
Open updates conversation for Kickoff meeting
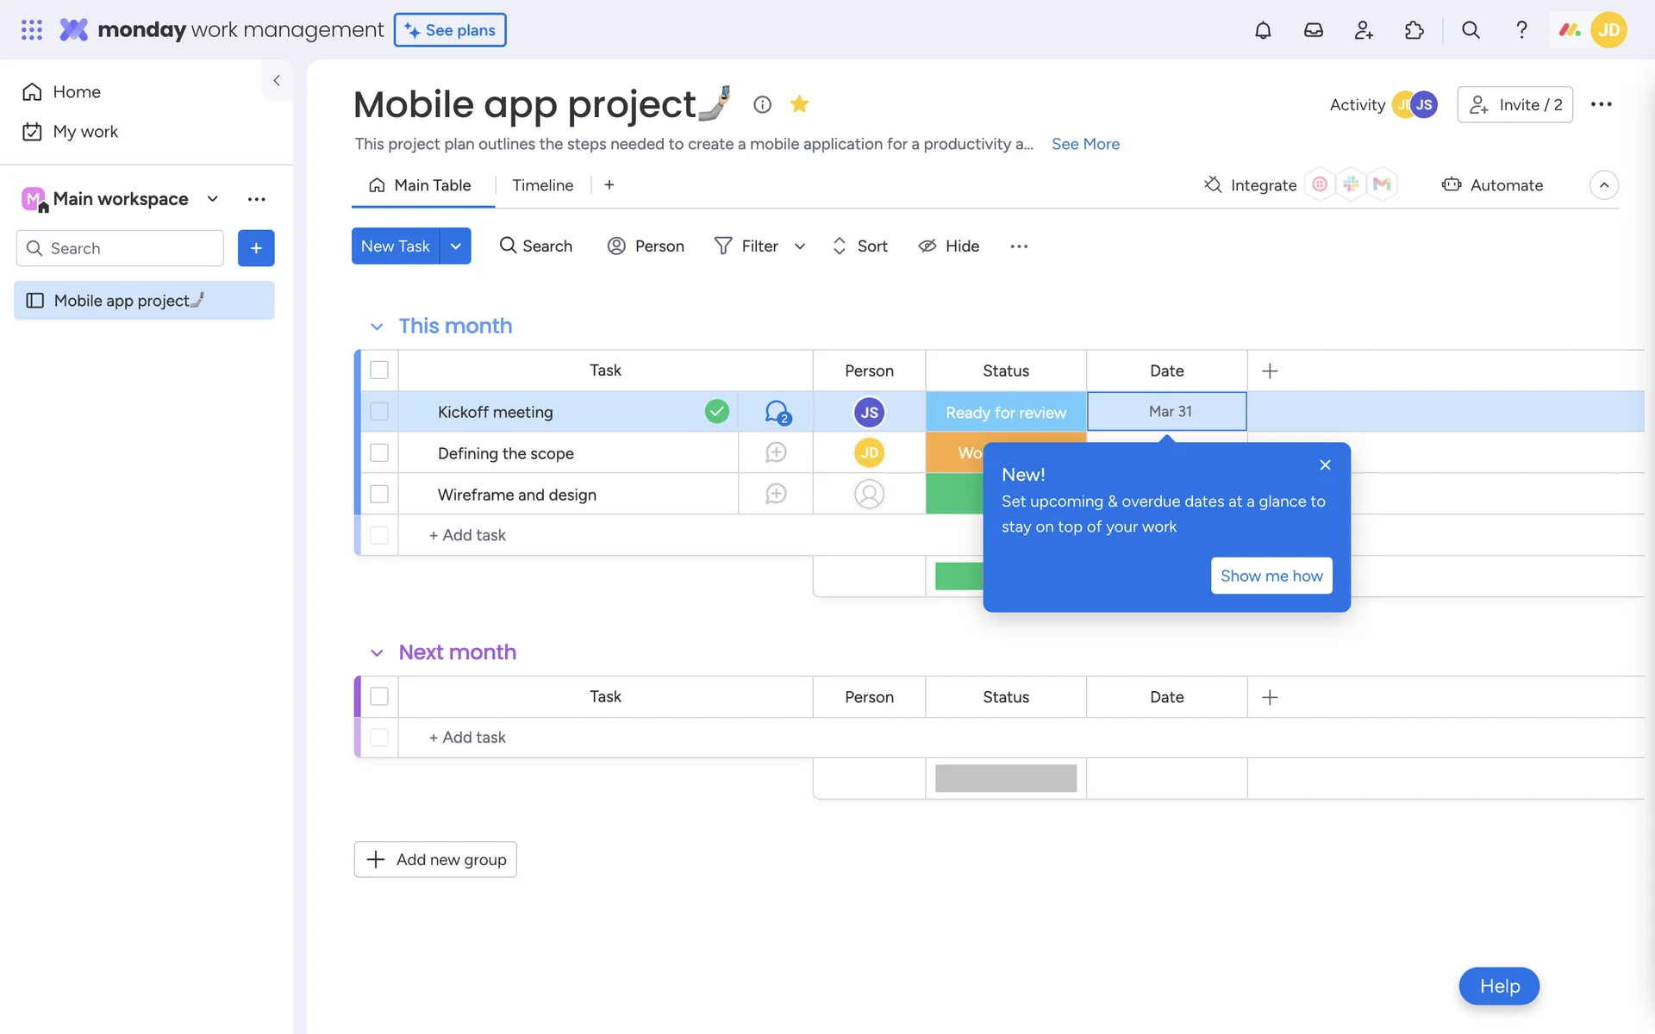[x=777, y=412]
